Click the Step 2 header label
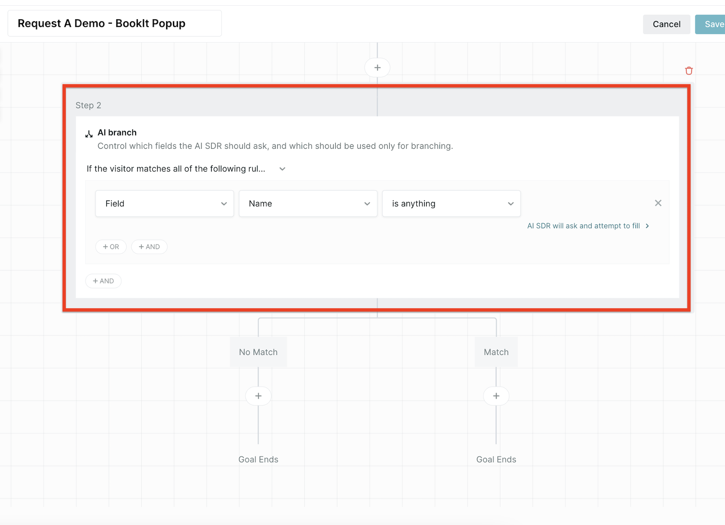The width and height of the screenshot is (725, 525). (x=88, y=105)
